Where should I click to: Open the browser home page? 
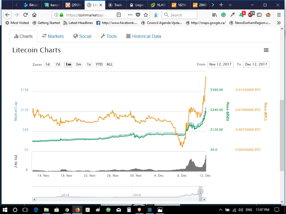[34, 15]
